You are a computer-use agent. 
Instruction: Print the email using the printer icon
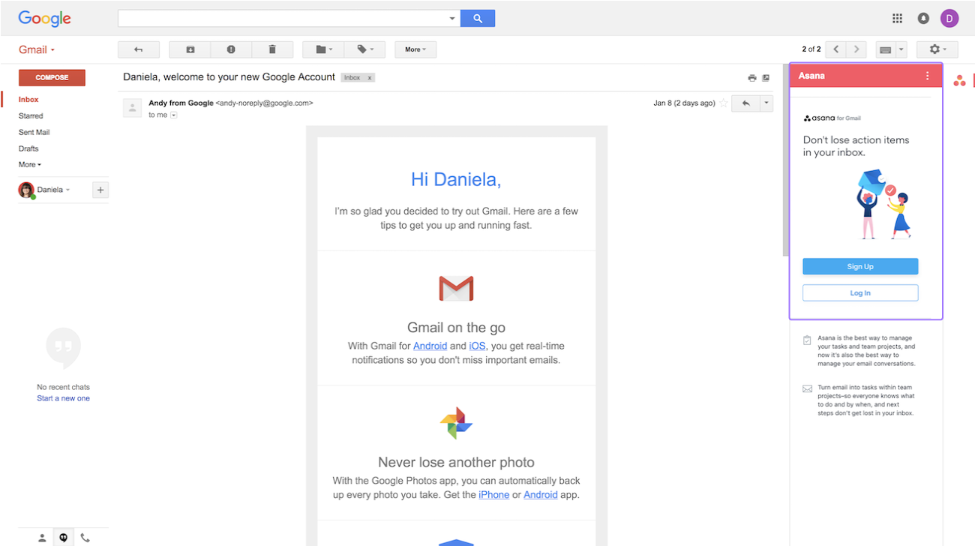click(x=751, y=78)
